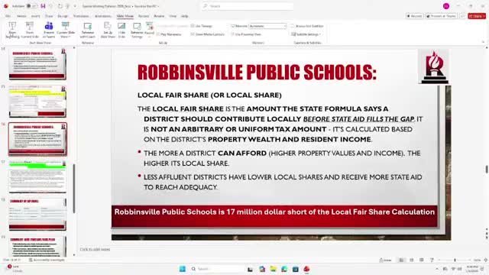Start Slide Show from status bar icon
The image size is (489, 275).
point(432,260)
